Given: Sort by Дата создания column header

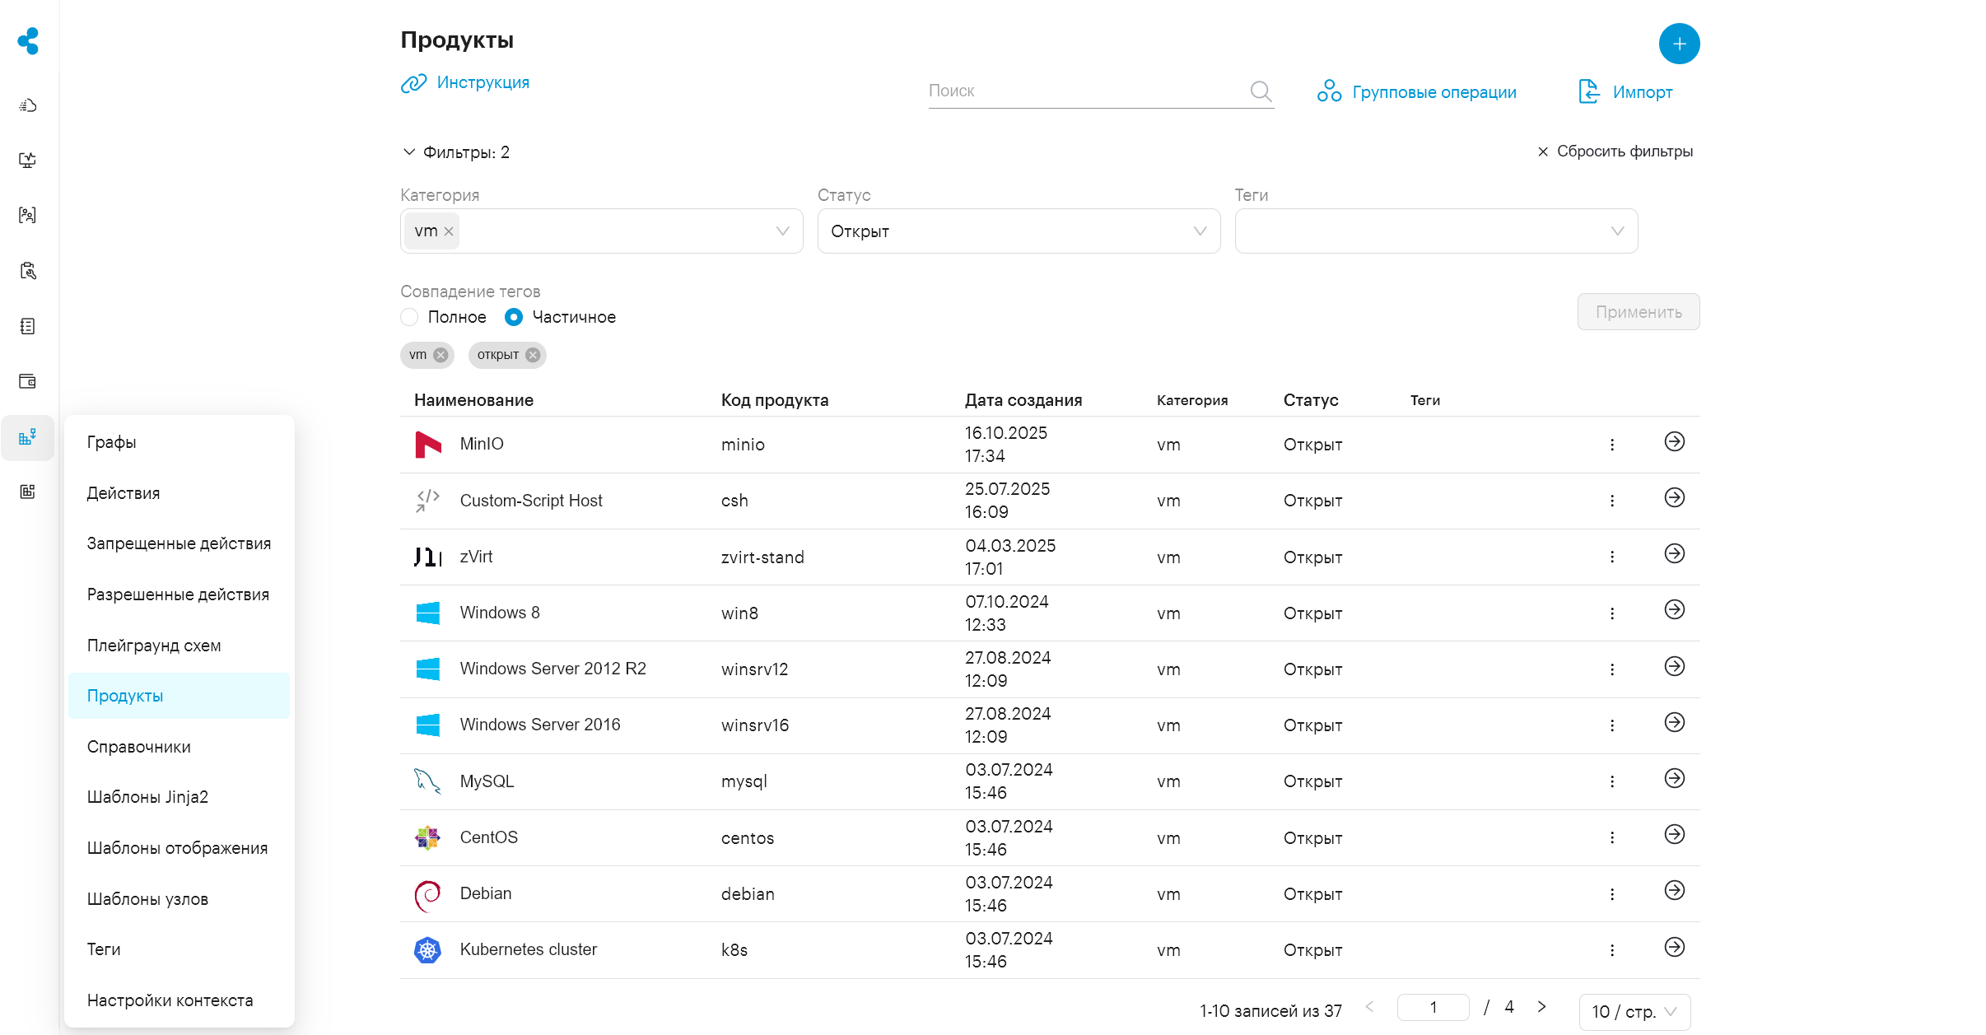Looking at the screenshot, I should point(1023,400).
